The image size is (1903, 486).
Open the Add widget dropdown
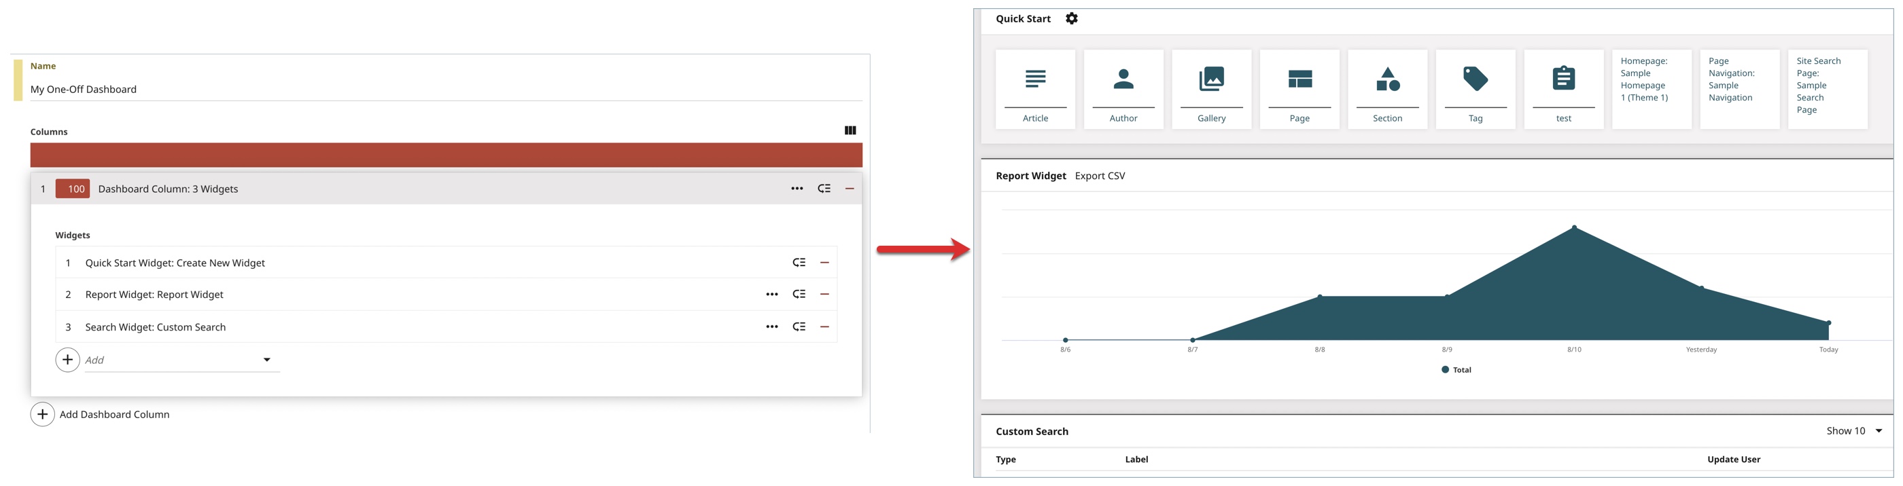click(181, 360)
